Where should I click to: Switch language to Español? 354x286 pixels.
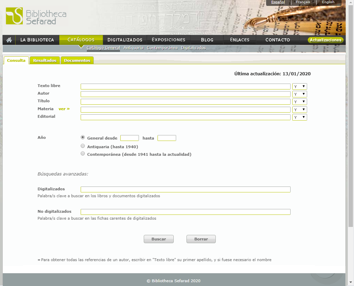click(278, 2)
